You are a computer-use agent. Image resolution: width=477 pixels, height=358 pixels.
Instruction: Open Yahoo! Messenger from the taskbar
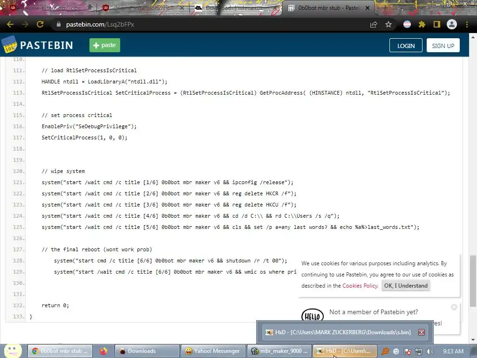pos(213,351)
